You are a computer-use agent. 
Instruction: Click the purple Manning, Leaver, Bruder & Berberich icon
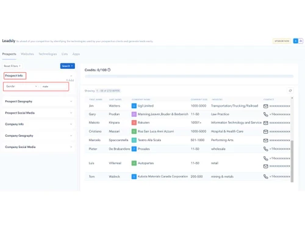tap(134, 114)
